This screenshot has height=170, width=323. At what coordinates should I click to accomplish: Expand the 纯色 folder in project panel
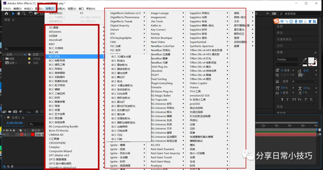[3, 59]
